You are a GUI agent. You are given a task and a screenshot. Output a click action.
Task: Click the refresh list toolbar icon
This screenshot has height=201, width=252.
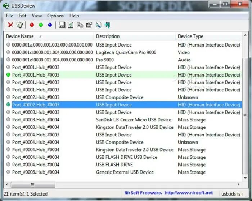tap(71, 25)
